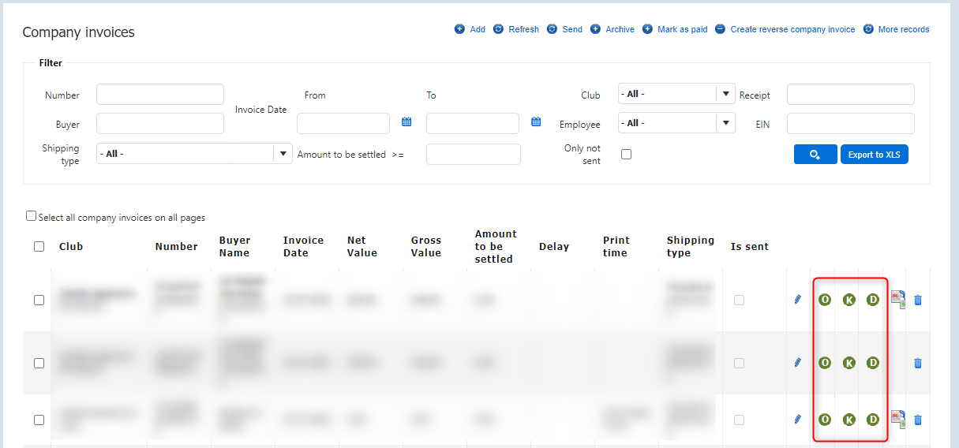The image size is (959, 448).
Task: Open the PDF document icon in first row
Action: 898,299
